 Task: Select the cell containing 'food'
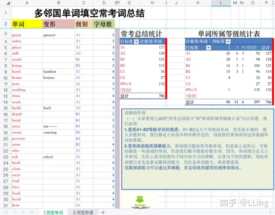tap(27, 193)
